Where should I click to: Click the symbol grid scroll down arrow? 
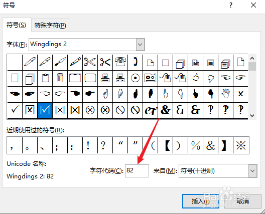click(x=252, y=116)
